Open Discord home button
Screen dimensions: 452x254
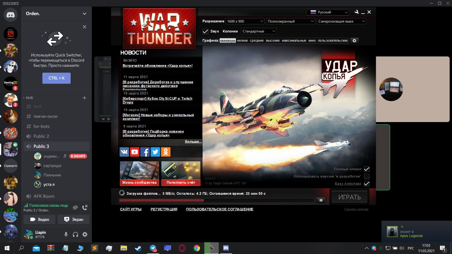(x=11, y=15)
